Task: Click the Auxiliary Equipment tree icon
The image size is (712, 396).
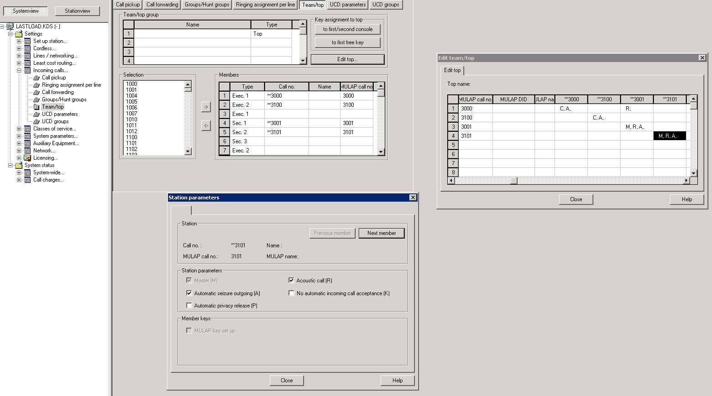Action: click(x=27, y=143)
